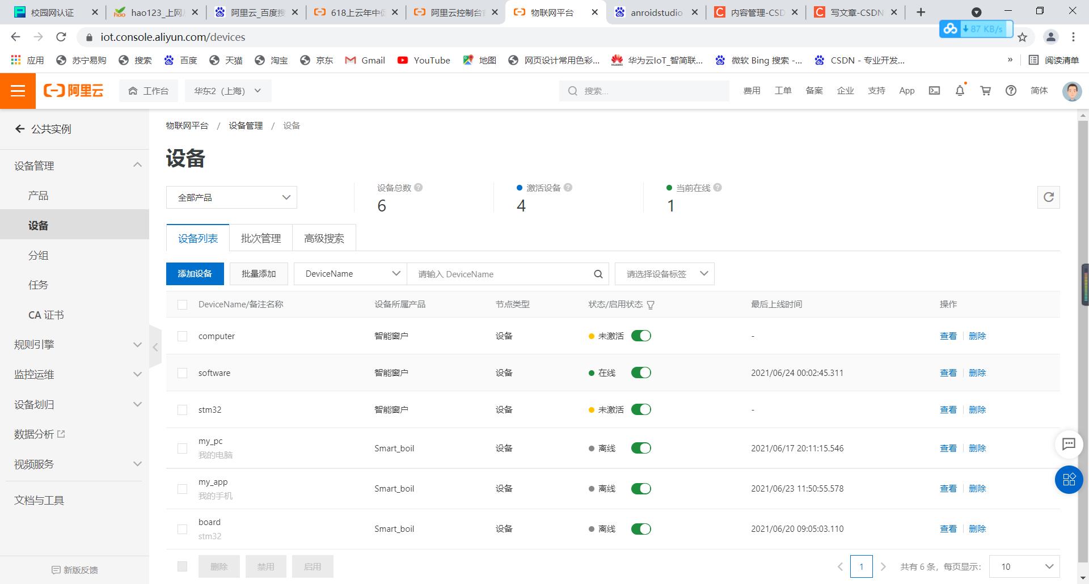Check the box for the computer device
This screenshot has height=584, width=1089.
pos(182,336)
